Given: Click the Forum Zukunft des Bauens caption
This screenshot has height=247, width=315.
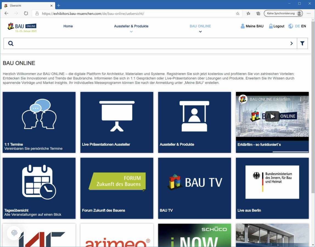Looking at the screenshot, I should point(103,210).
